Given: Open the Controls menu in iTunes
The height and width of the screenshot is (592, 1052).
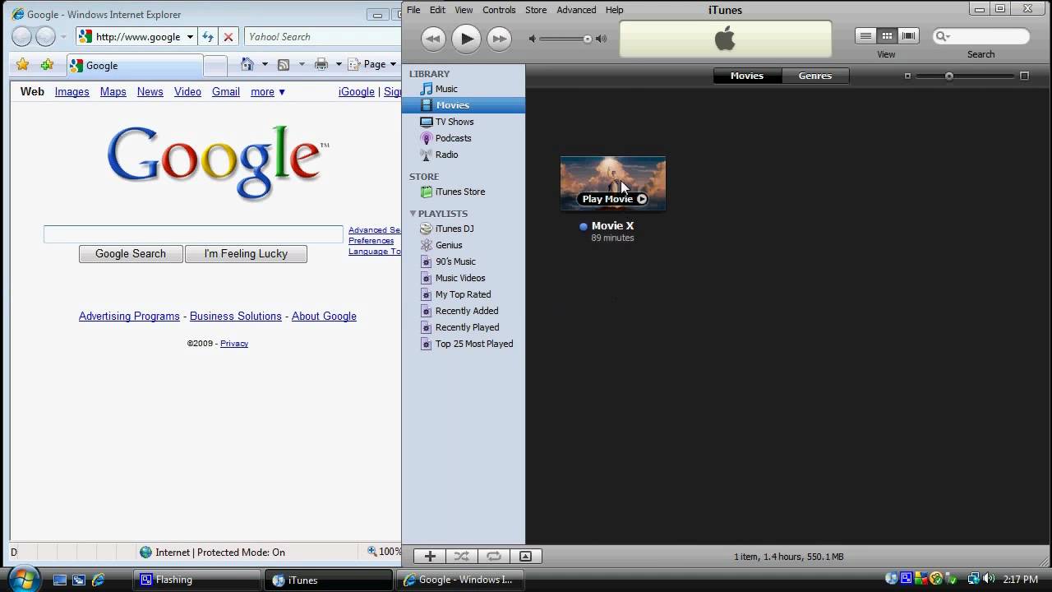Looking at the screenshot, I should tap(499, 10).
